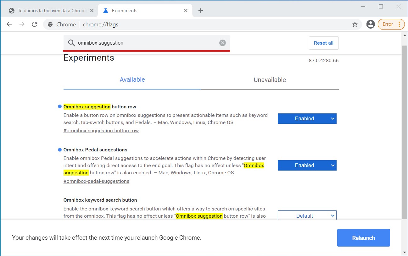Click inside the flags search field
This screenshot has height=256, width=408.
click(x=145, y=43)
